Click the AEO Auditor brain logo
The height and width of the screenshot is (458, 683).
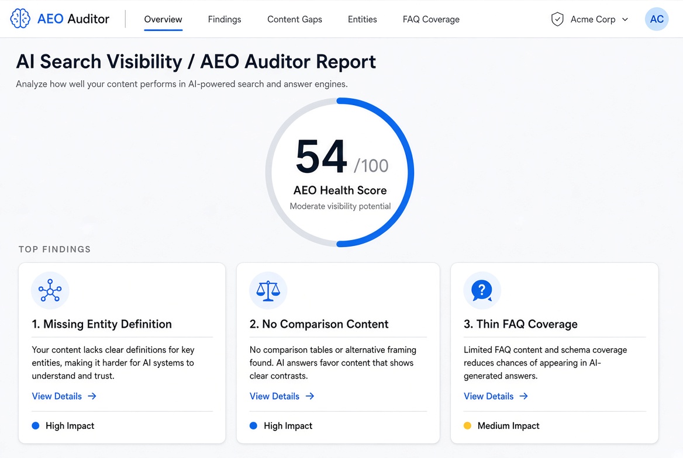tap(20, 19)
